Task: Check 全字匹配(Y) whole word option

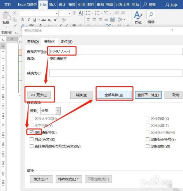Action: pyautogui.click(x=31, y=126)
